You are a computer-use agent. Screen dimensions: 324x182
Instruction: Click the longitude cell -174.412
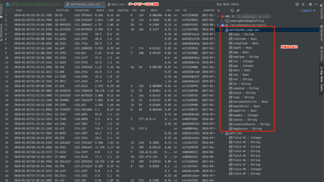point(80,129)
